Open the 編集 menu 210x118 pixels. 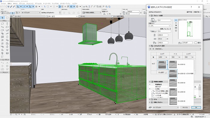[10, 4]
